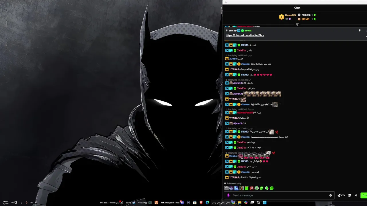Image resolution: width=367 pixels, height=206 pixels.
Task: Click the Followers only label
Action: tap(234, 184)
